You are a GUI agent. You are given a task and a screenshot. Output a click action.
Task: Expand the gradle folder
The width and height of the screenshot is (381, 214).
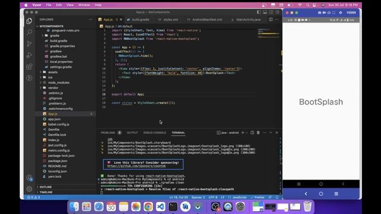coord(54,36)
